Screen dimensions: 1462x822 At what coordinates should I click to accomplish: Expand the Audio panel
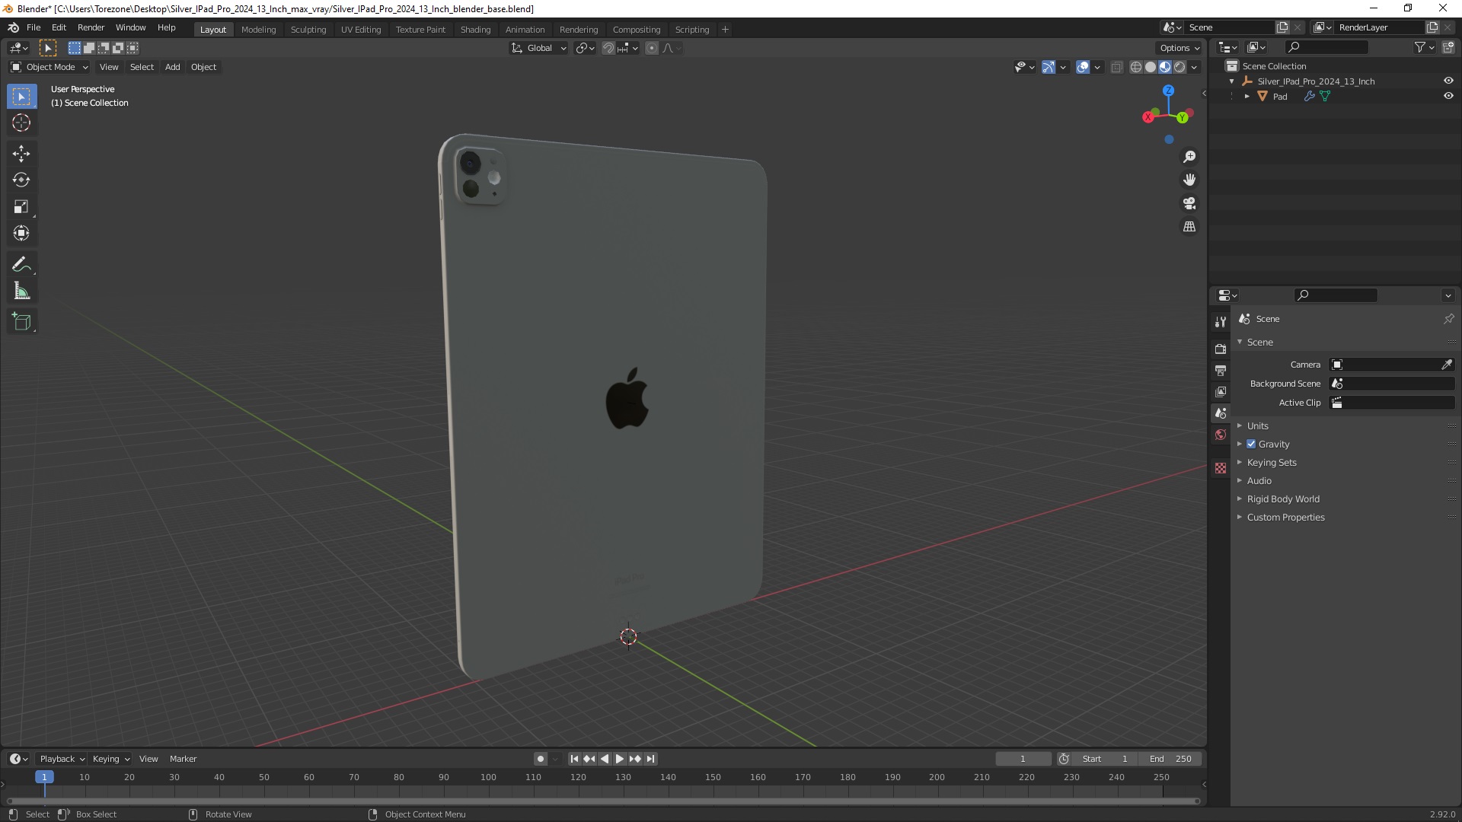[1259, 480]
